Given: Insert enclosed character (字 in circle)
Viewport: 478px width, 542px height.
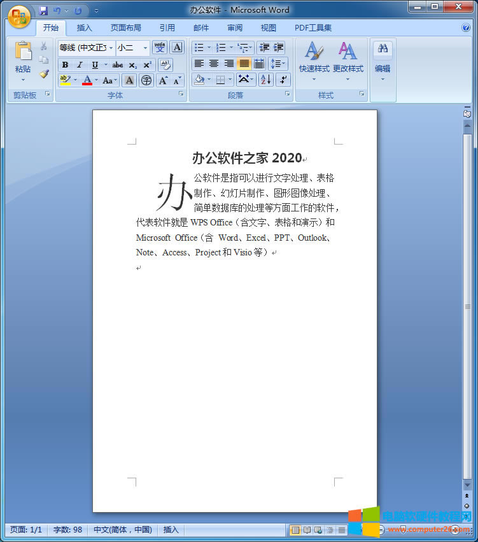Looking at the screenshot, I should tap(146, 80).
